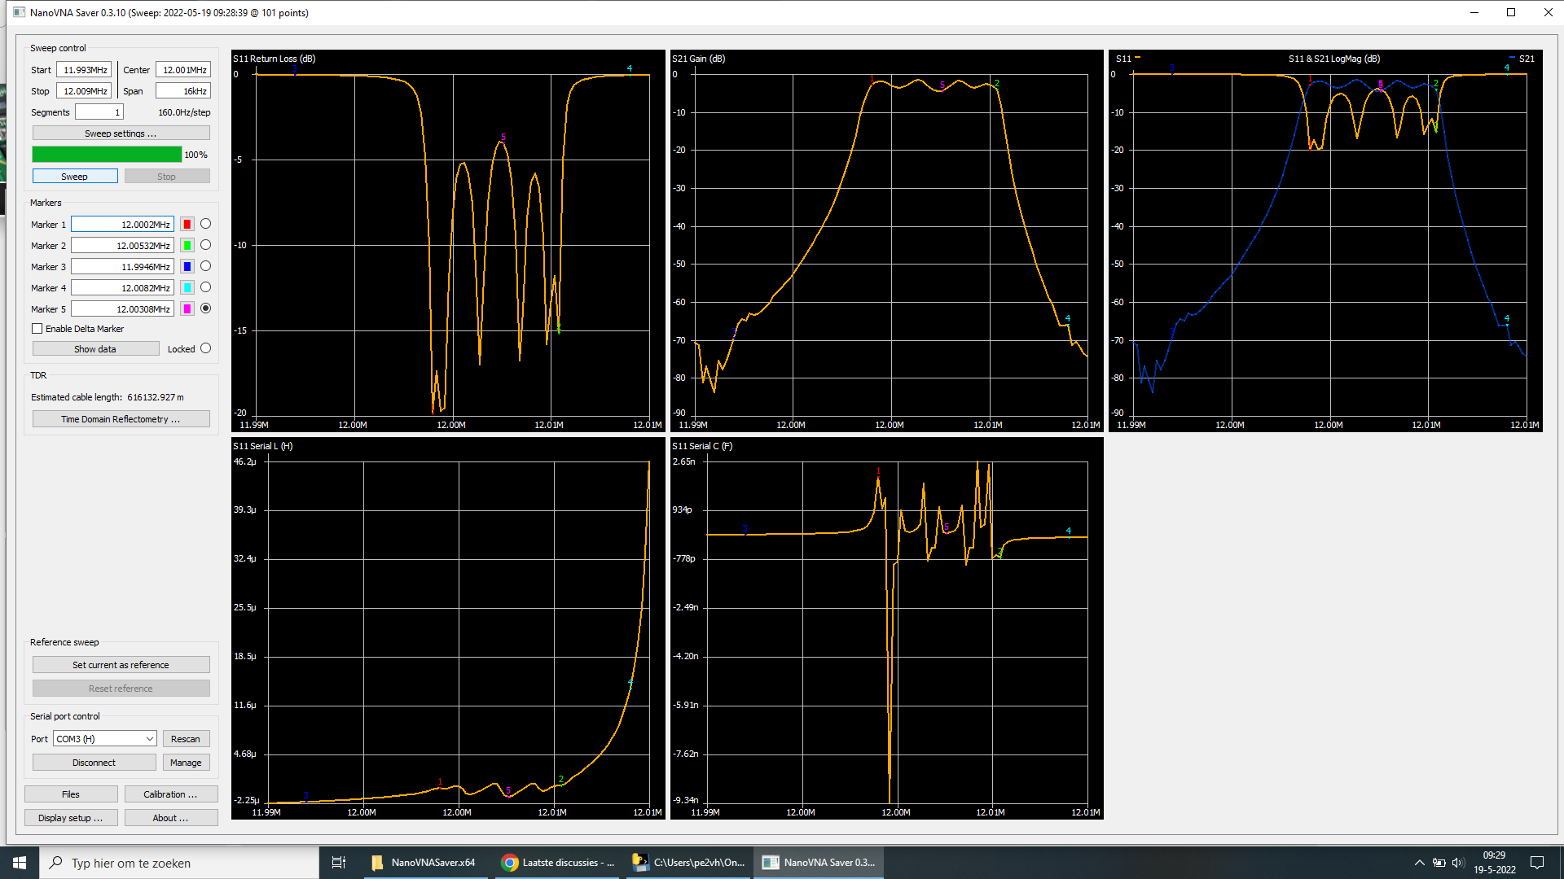Screen dimensions: 1564x879
Task: Show hidden system tray icons
Action: point(1420,863)
